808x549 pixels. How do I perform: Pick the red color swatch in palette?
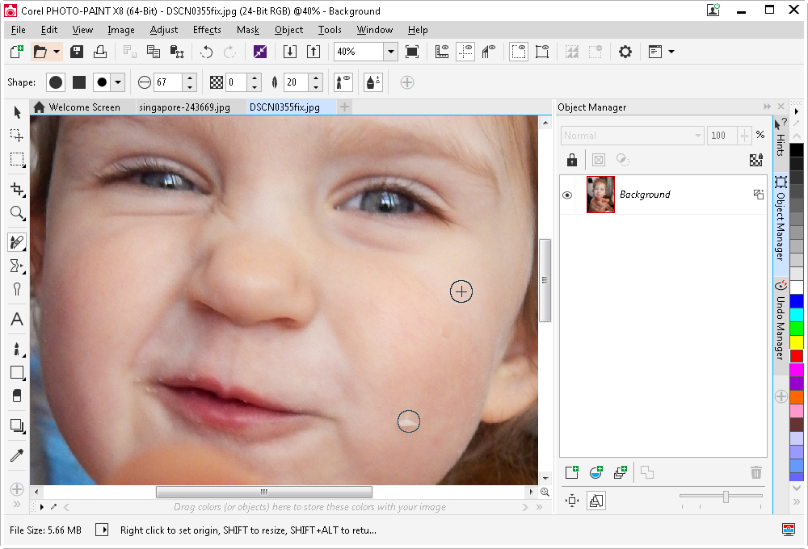[797, 356]
